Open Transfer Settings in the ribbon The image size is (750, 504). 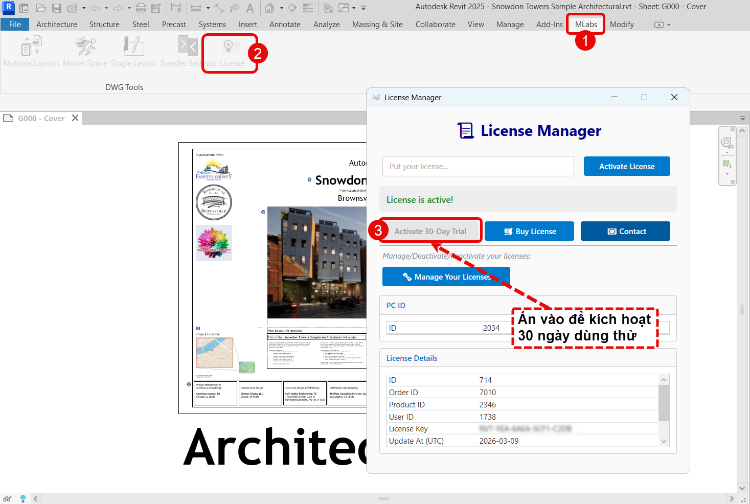click(187, 52)
